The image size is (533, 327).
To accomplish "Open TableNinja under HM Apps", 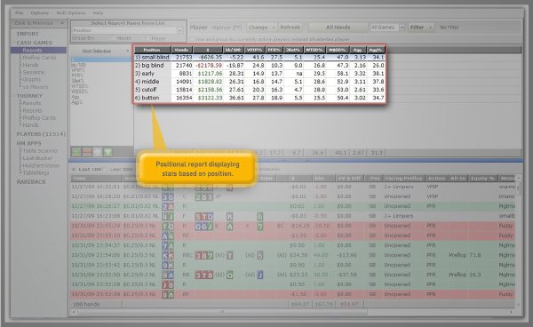I will coord(36,173).
